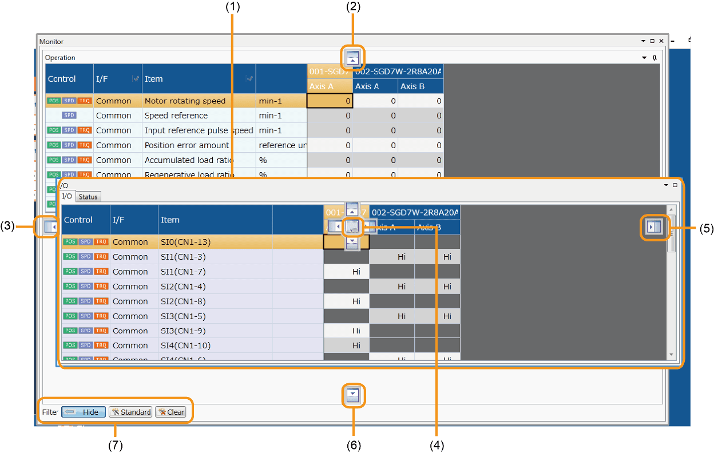Select the I/O tab

[x=67, y=197]
